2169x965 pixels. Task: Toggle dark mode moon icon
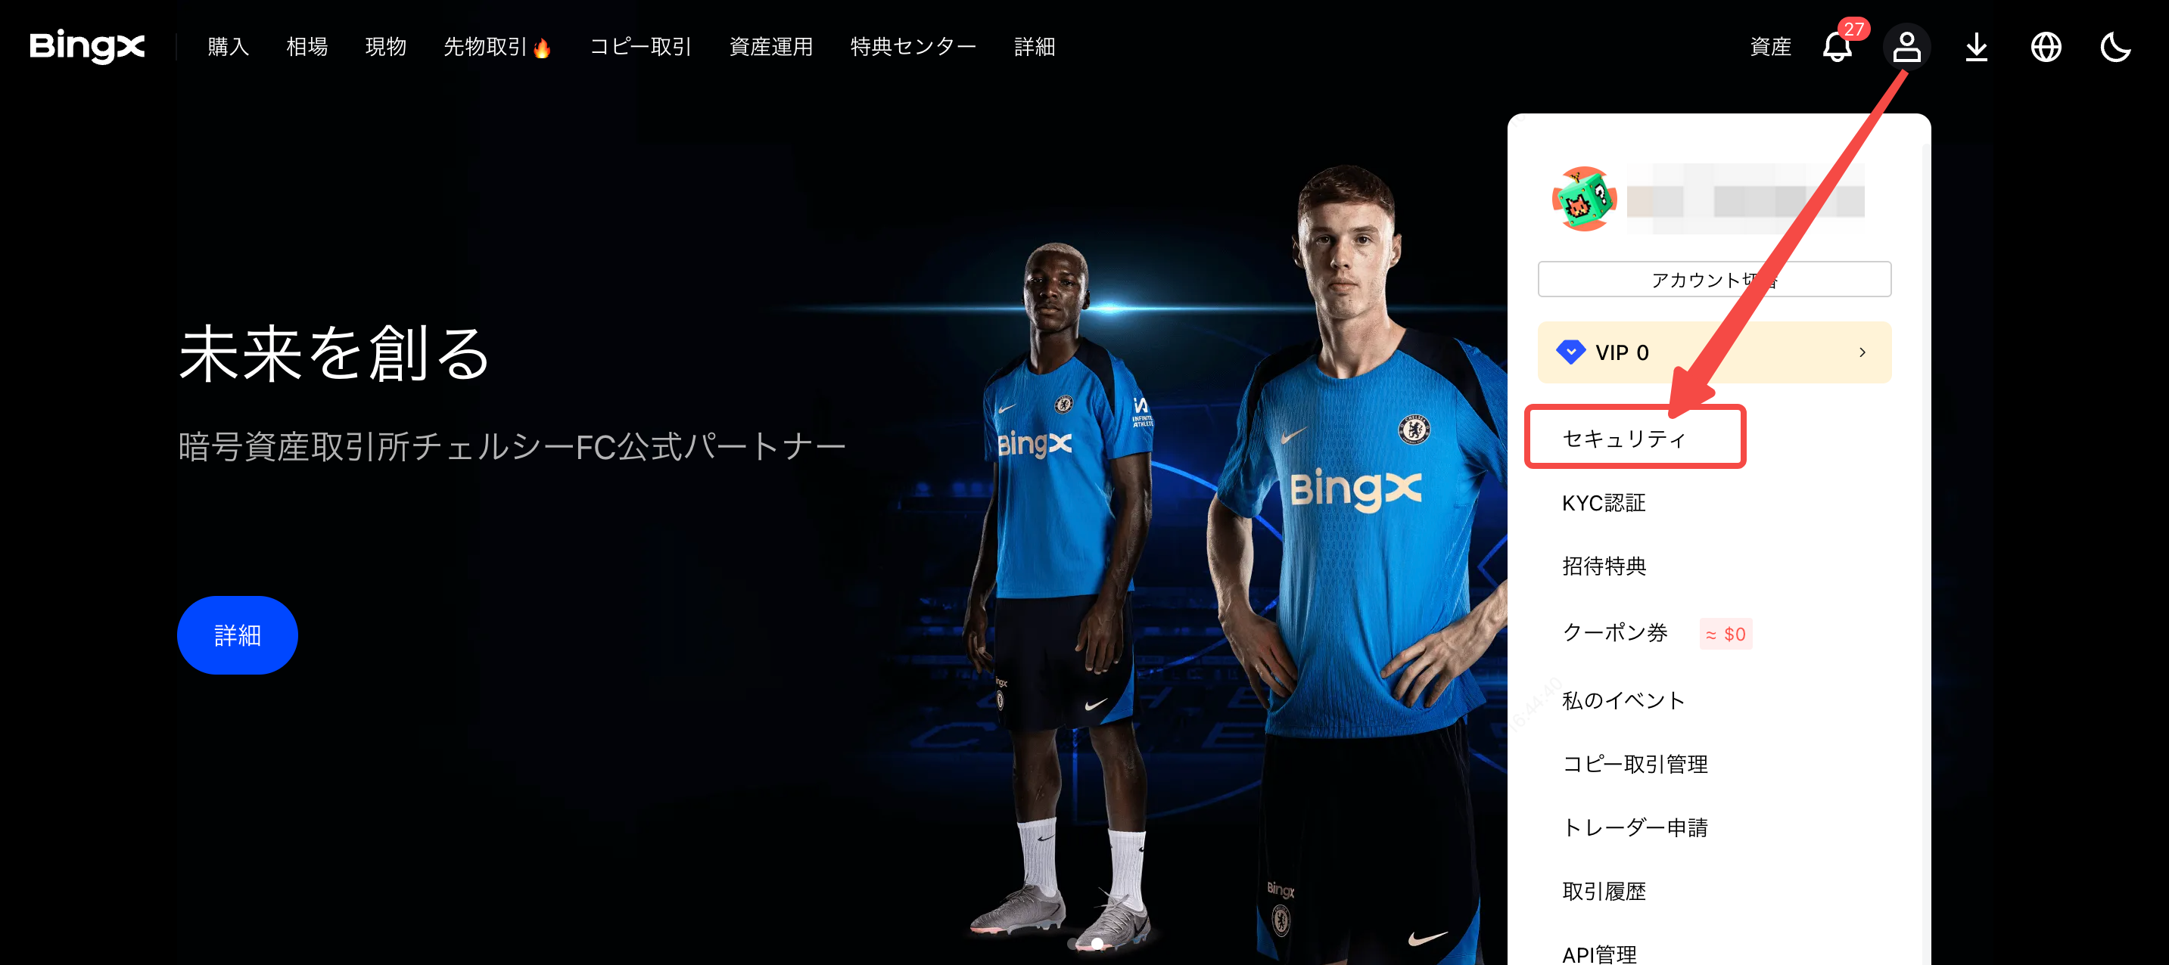(x=2115, y=46)
